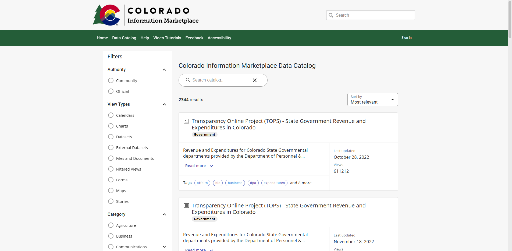Click the dataset grid icon beside the second TOPS result
512x251 pixels.
pos(186,205)
